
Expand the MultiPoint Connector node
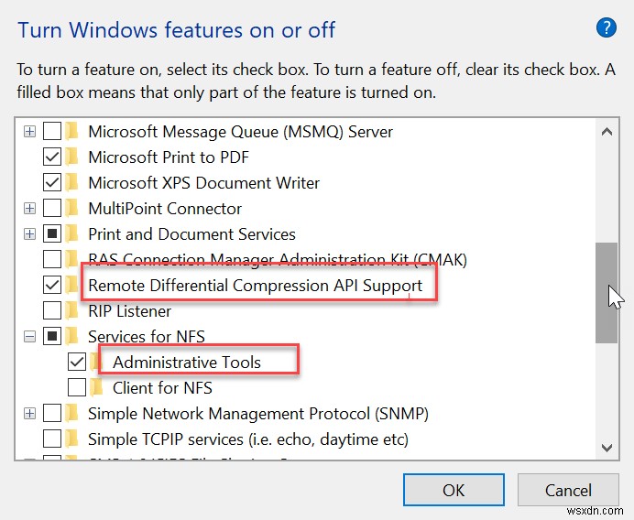29,209
